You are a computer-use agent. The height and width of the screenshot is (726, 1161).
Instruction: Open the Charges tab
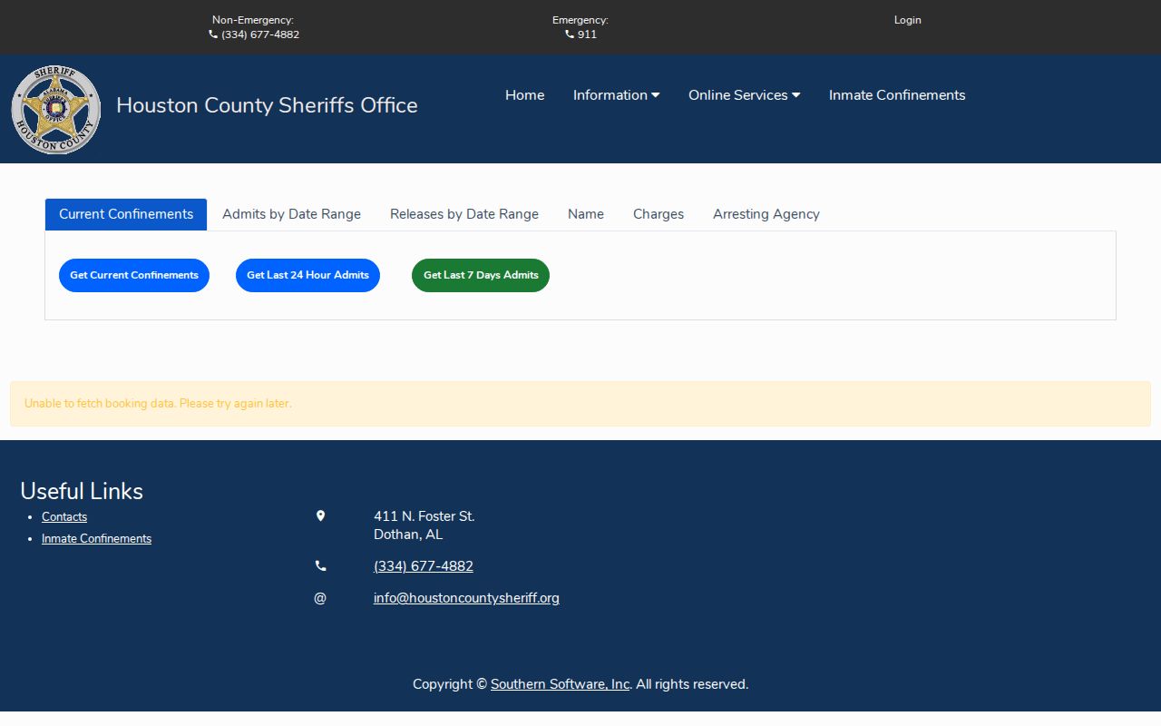(x=659, y=214)
